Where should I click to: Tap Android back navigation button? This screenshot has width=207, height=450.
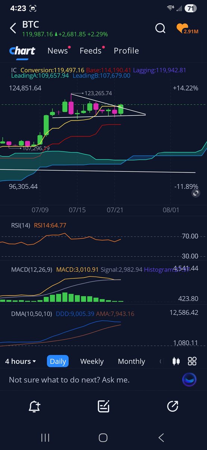(x=161, y=437)
